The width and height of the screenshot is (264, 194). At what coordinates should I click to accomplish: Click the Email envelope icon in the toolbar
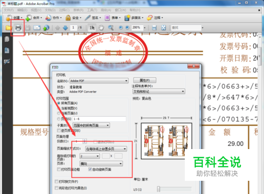37,27
